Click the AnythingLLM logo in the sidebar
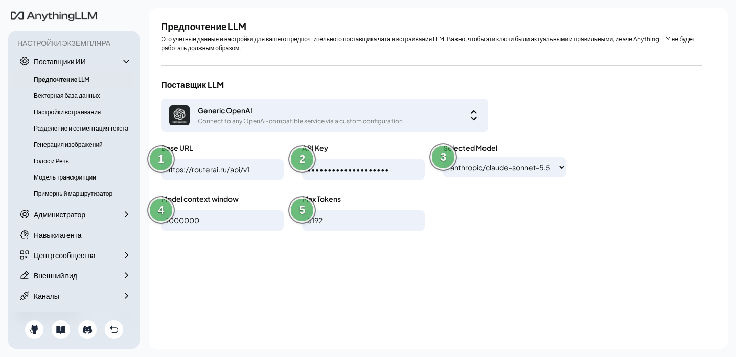This screenshot has height=357, width=736. click(x=54, y=16)
